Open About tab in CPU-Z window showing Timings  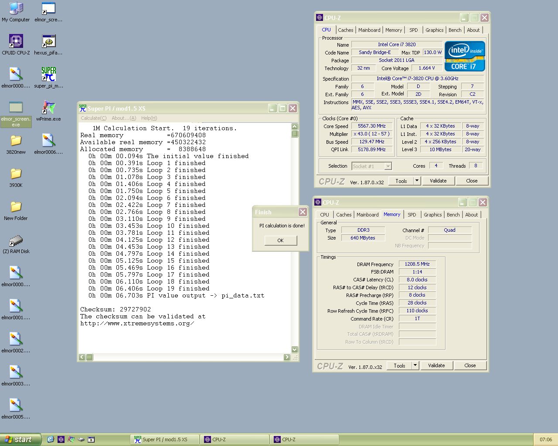pyautogui.click(x=471, y=215)
